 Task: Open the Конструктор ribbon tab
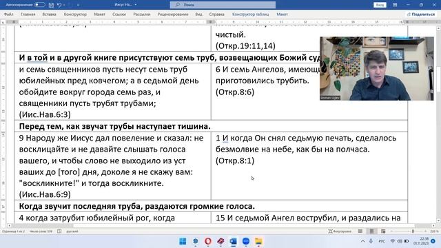pyautogui.click(x=75, y=14)
